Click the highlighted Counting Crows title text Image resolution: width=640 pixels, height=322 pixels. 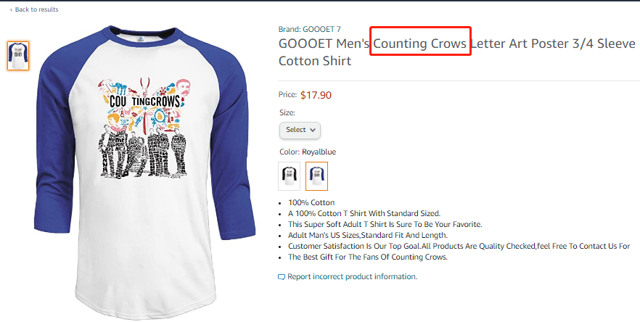tap(421, 44)
